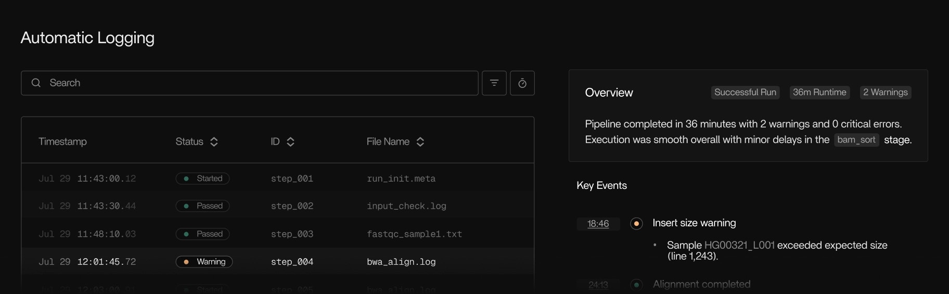Select the step_001 ID cell
Viewport: 949px width, 294px height.
point(292,178)
